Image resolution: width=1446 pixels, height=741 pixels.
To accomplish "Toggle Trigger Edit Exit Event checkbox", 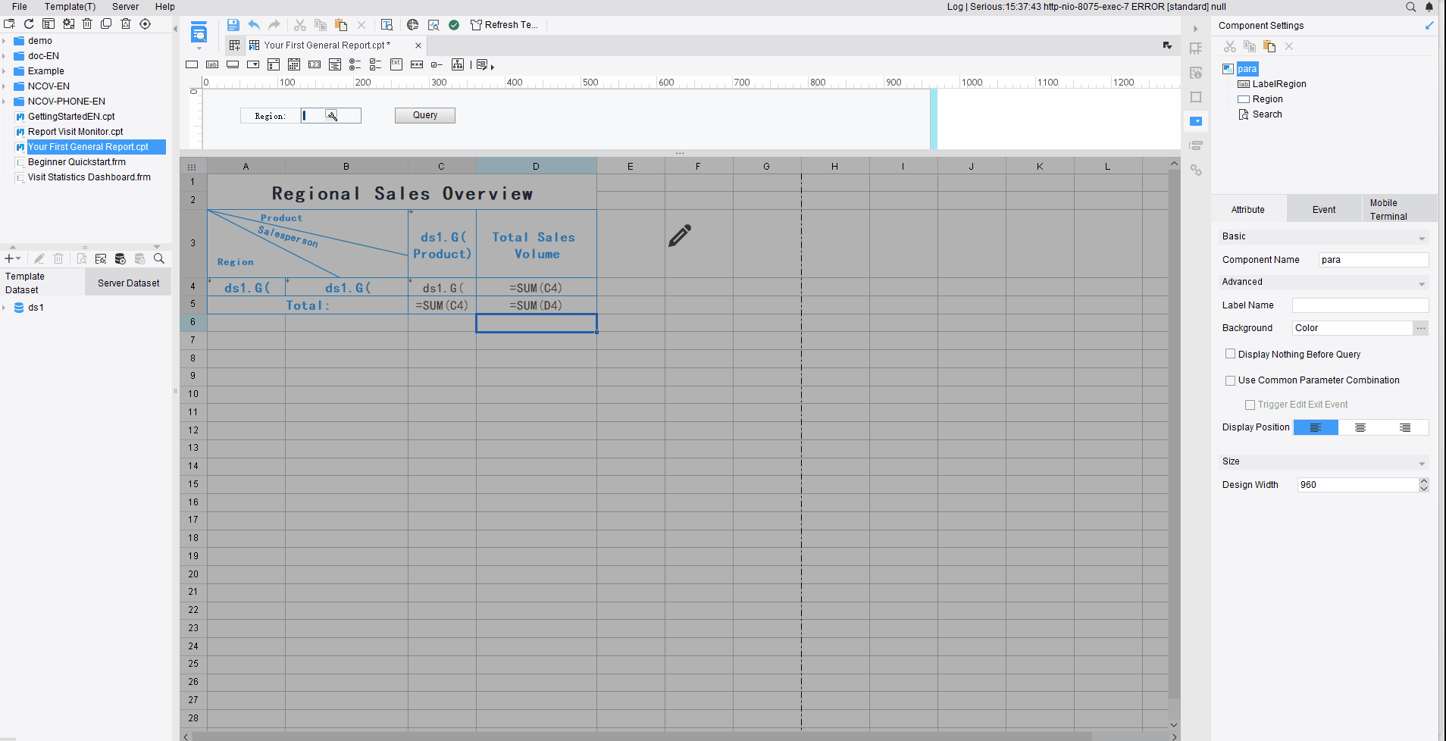I will tap(1250, 405).
